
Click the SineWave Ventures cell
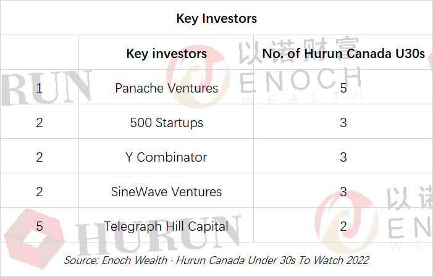[167, 192]
